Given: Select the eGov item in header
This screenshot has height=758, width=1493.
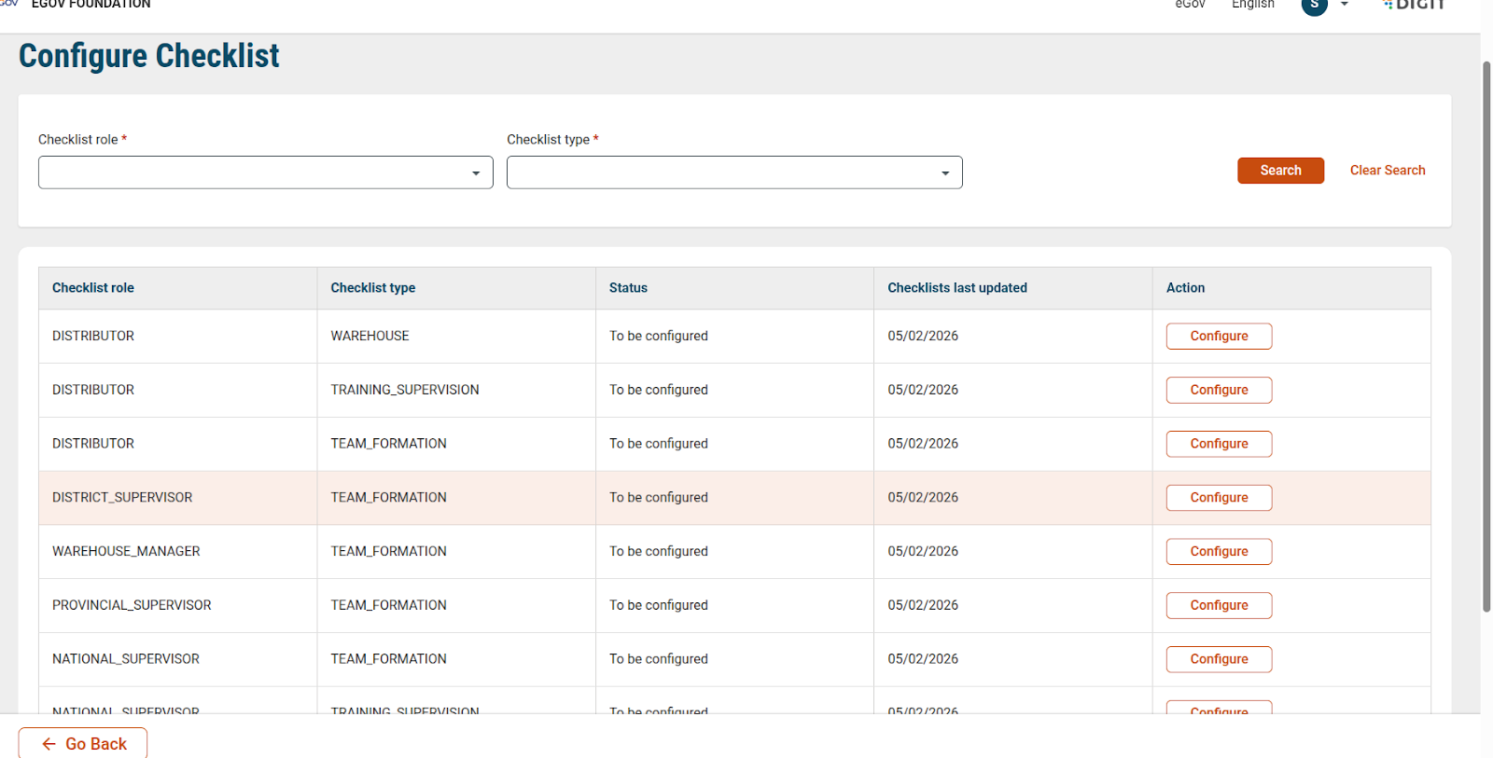Looking at the screenshot, I should tap(1190, 6).
